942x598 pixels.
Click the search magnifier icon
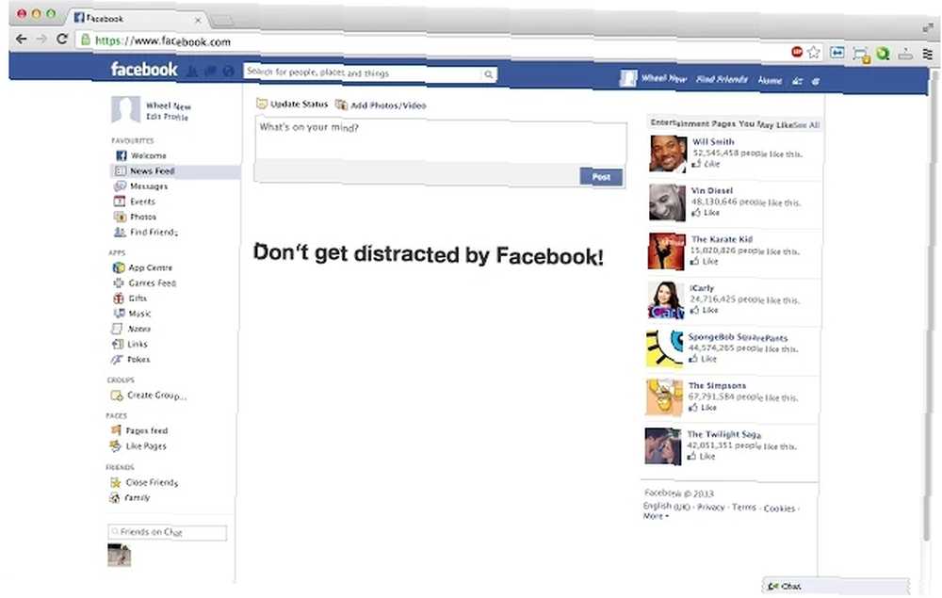click(x=488, y=74)
